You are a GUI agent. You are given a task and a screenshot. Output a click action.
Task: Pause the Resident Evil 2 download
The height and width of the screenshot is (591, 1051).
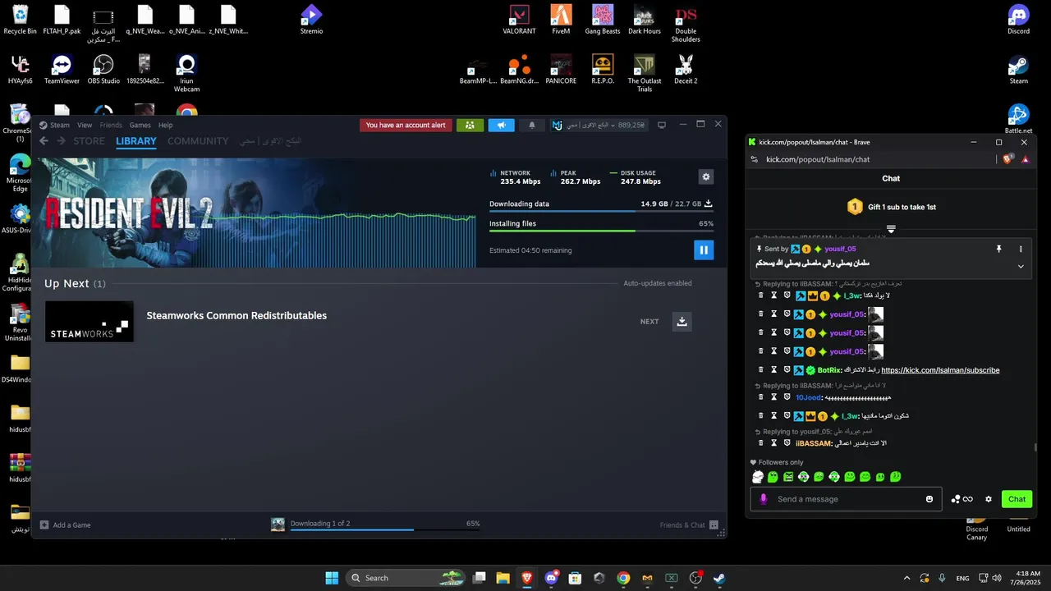[704, 250]
